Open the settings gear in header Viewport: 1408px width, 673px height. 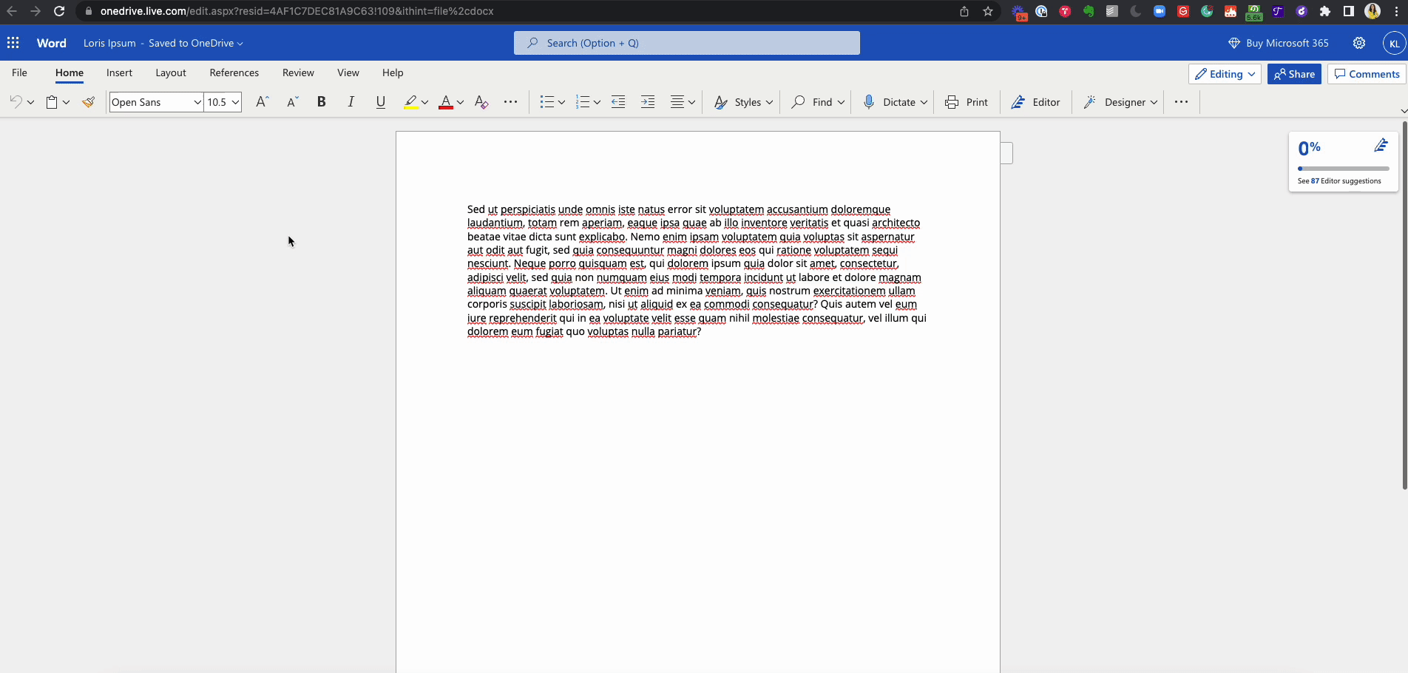(1359, 43)
